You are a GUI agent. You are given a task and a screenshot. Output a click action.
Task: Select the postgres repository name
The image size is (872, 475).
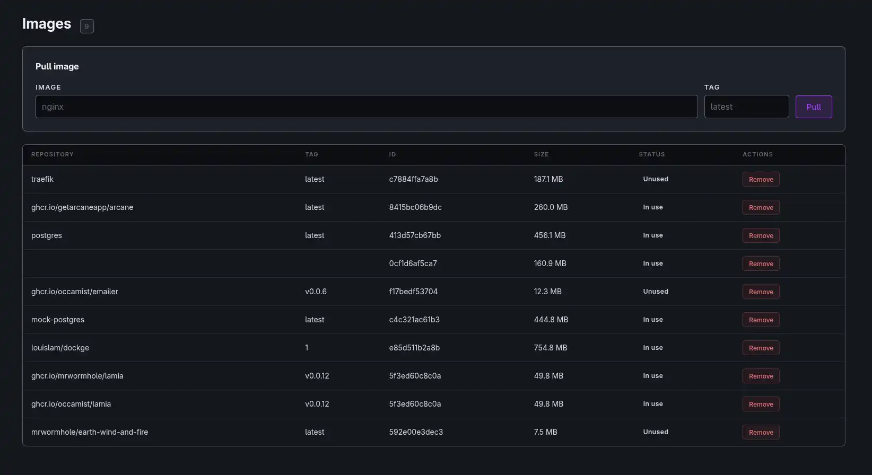(47, 235)
